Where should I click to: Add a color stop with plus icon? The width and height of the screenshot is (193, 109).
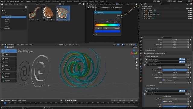pos(96,22)
